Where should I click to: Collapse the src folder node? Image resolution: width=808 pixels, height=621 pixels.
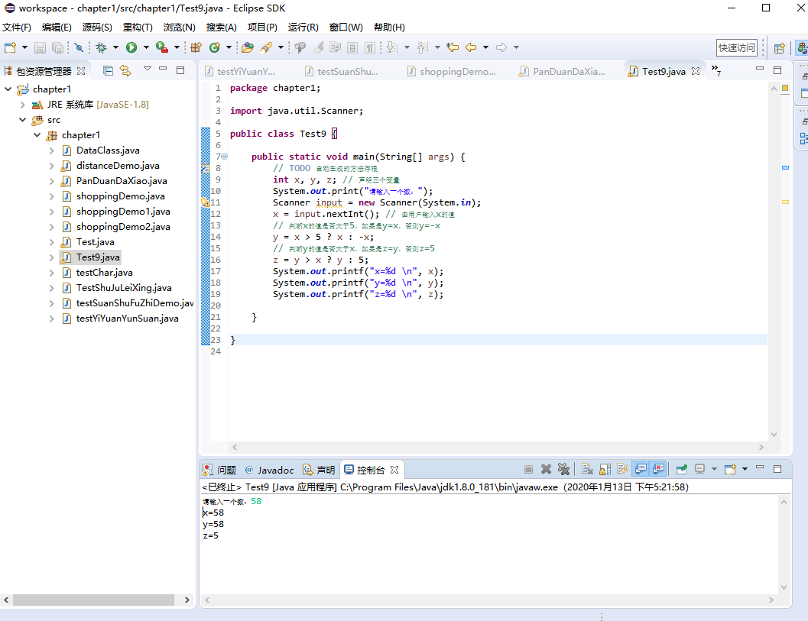tap(23, 119)
